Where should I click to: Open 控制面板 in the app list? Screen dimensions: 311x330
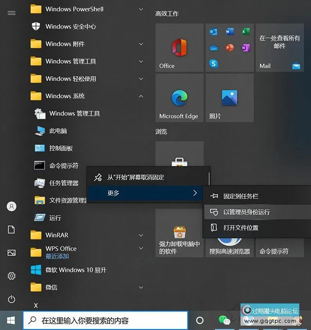[61, 148]
